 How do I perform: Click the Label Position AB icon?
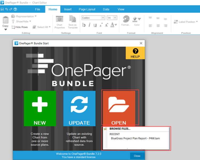(x=176, y=22)
